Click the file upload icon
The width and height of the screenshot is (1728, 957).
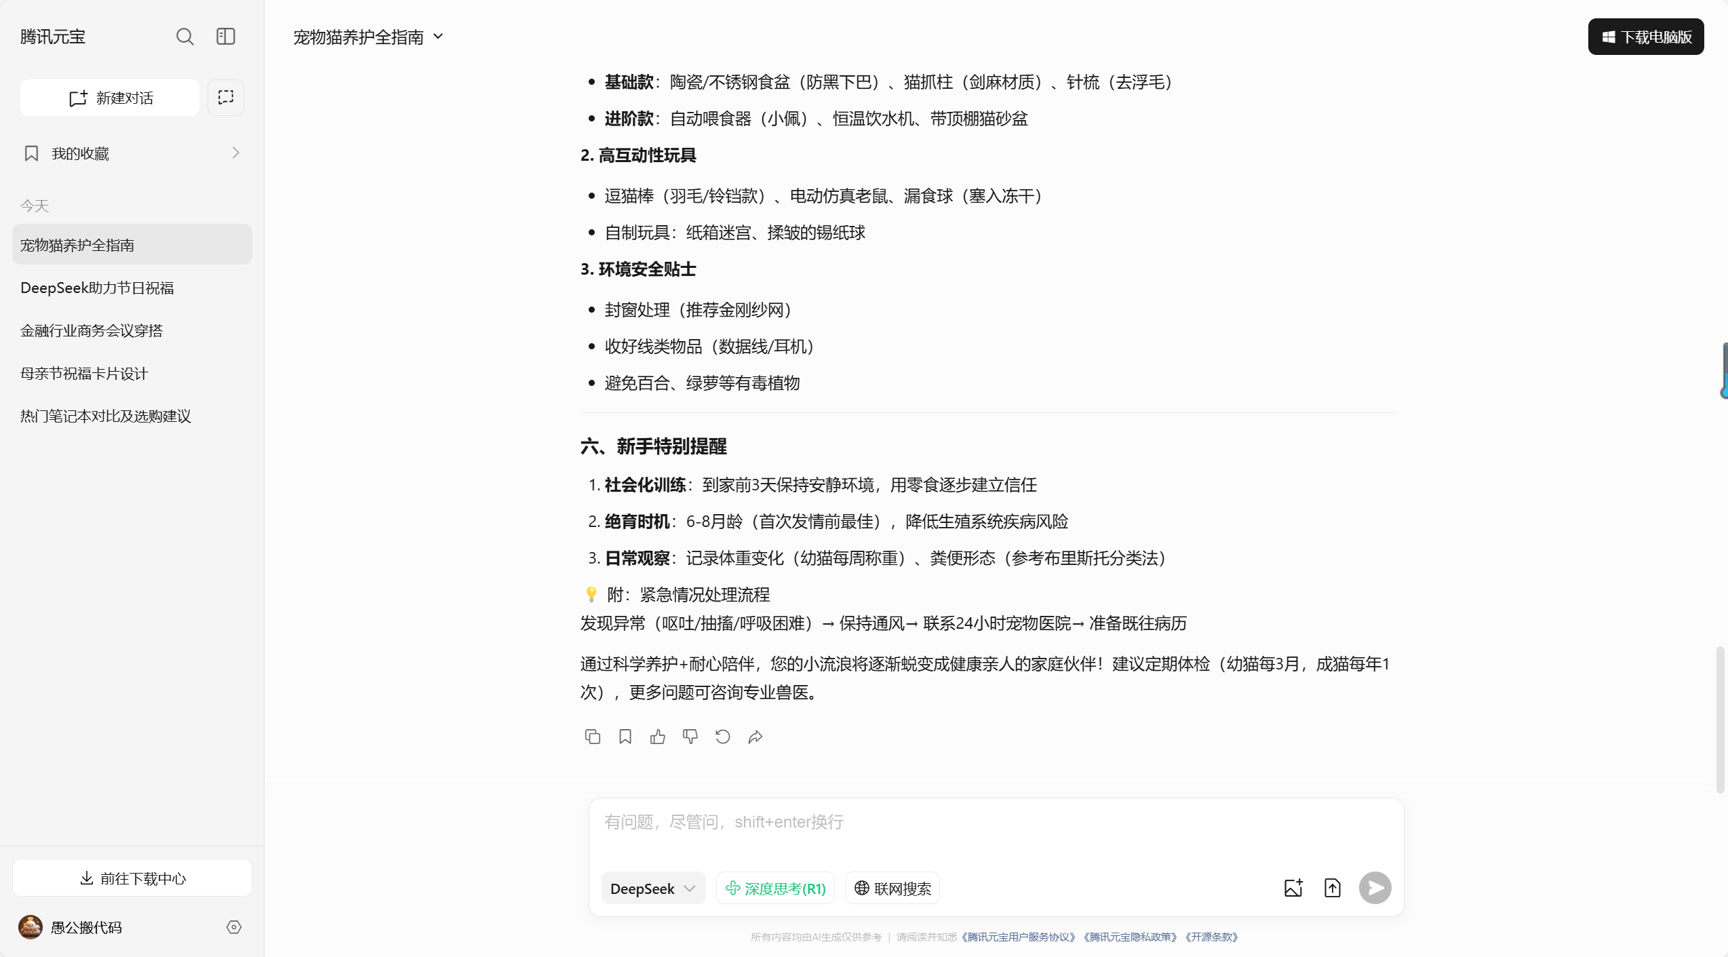click(x=1332, y=888)
